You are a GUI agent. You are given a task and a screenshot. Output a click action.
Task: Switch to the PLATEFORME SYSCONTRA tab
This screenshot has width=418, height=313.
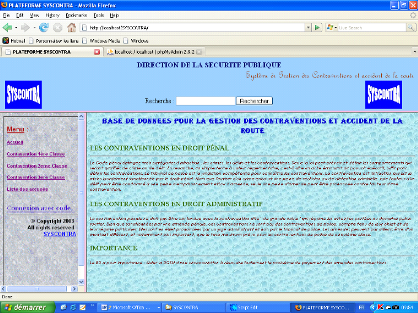(x=51, y=52)
